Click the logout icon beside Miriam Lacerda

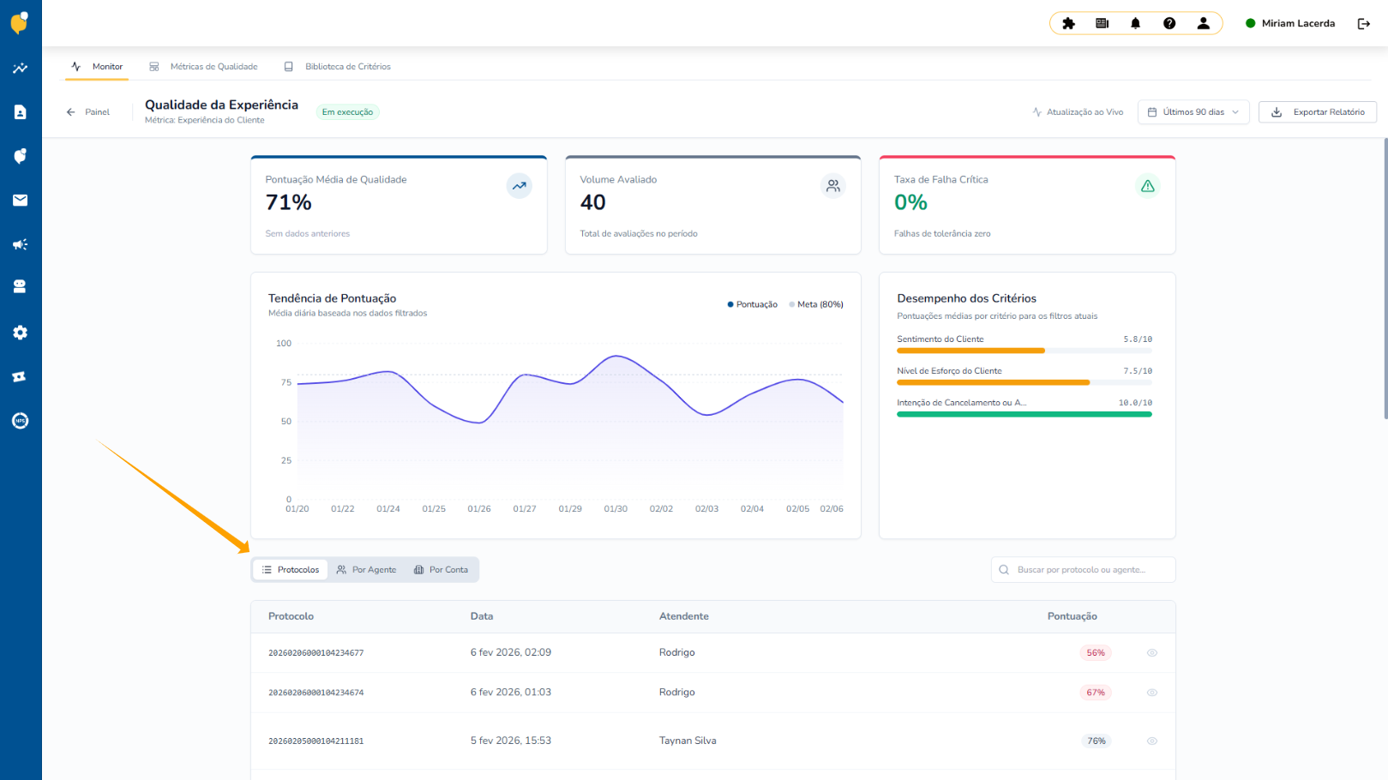tap(1364, 24)
